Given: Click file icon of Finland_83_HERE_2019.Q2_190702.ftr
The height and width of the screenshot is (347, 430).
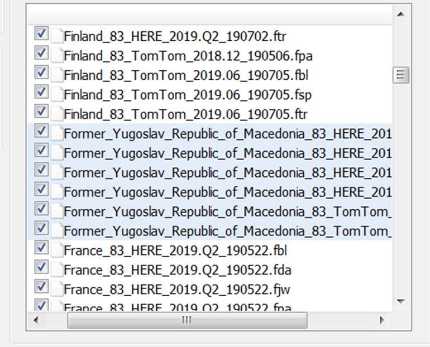Looking at the screenshot, I should 56,36.
